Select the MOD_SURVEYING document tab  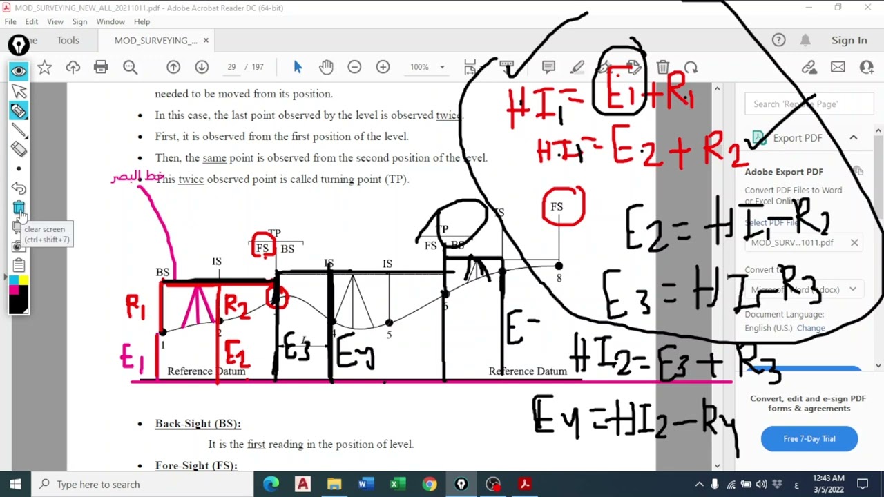pyautogui.click(x=155, y=40)
